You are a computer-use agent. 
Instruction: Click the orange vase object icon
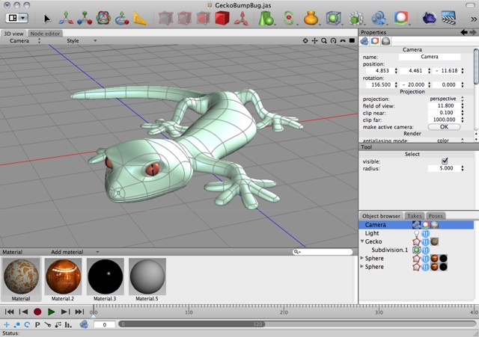(311, 18)
